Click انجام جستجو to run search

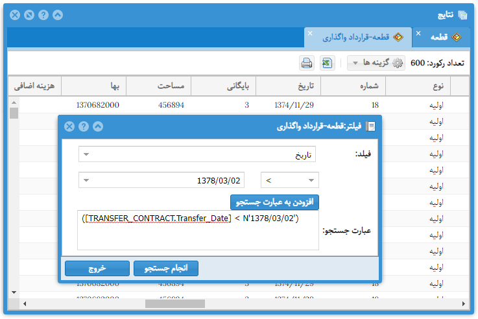pyautogui.click(x=166, y=268)
